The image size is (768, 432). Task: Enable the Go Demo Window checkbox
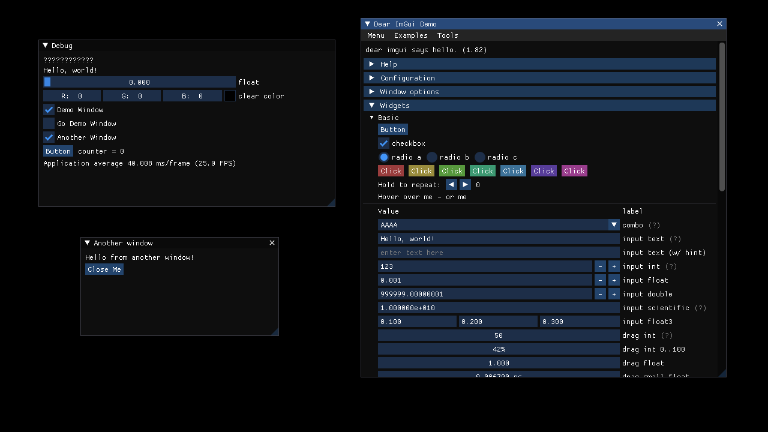49,124
